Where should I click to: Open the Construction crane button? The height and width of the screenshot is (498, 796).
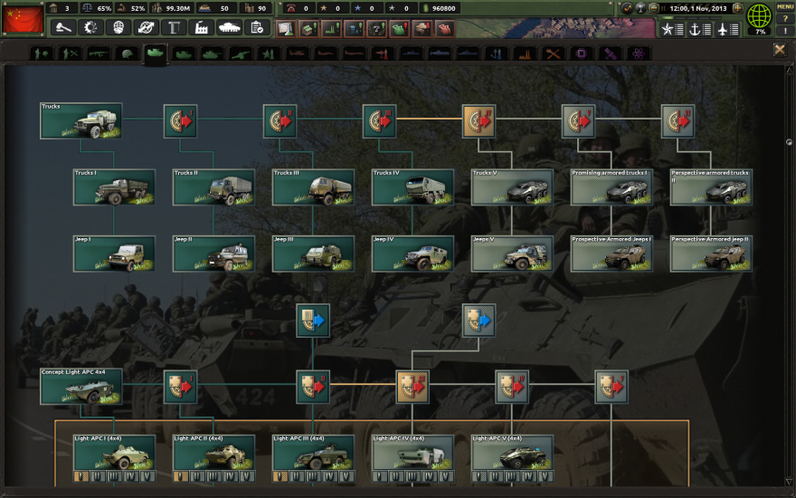pyautogui.click(x=174, y=27)
